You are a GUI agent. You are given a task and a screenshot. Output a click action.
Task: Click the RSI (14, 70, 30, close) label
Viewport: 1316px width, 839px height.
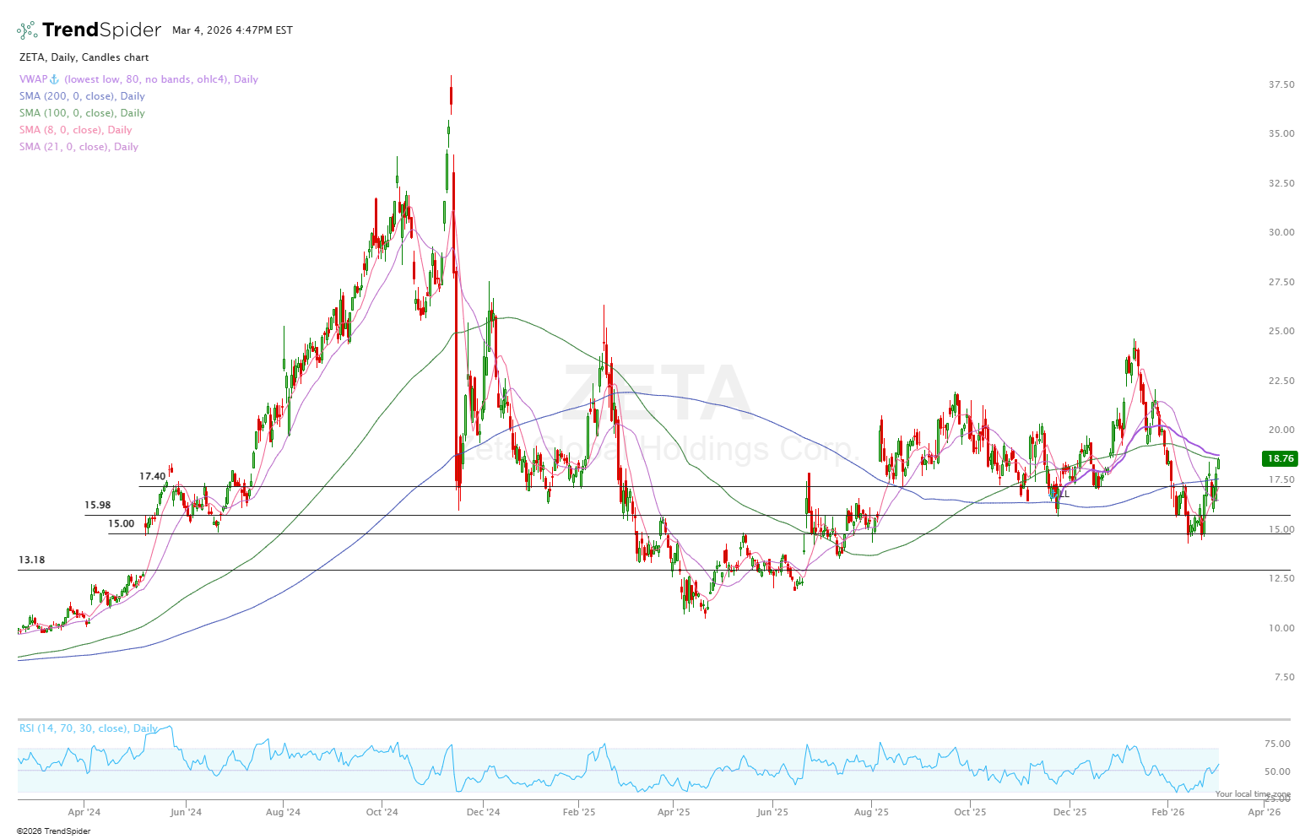click(89, 728)
